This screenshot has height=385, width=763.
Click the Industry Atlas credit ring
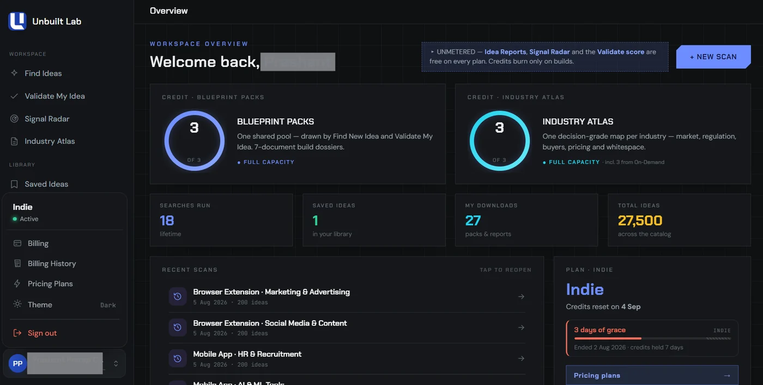[499, 141]
